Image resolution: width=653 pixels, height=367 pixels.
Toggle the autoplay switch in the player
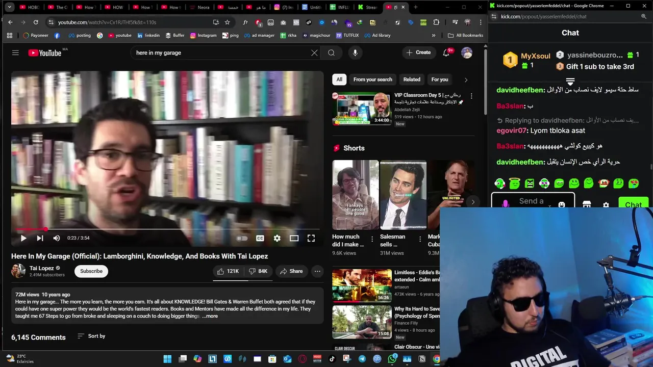click(x=242, y=238)
